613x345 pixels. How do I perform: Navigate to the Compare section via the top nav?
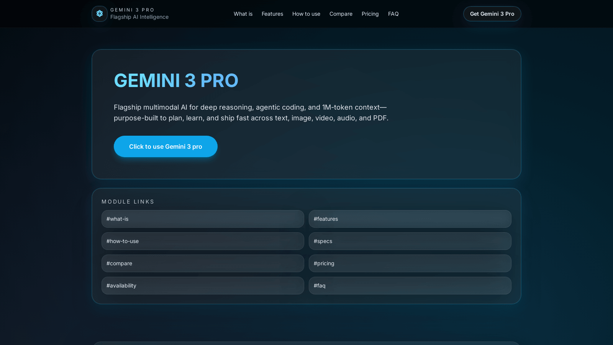(x=341, y=14)
